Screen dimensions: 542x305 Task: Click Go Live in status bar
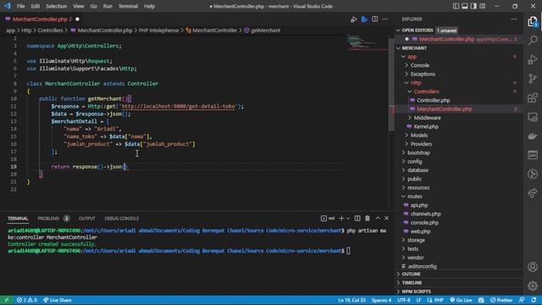pos(461,300)
